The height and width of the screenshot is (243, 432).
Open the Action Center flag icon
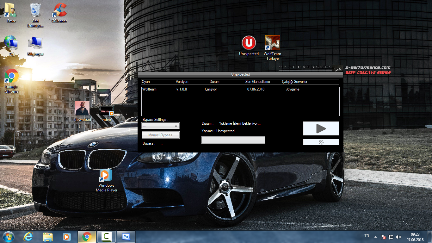(383, 237)
